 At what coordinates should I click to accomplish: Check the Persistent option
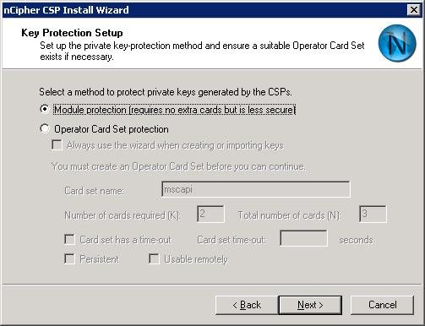pyautogui.click(x=69, y=259)
